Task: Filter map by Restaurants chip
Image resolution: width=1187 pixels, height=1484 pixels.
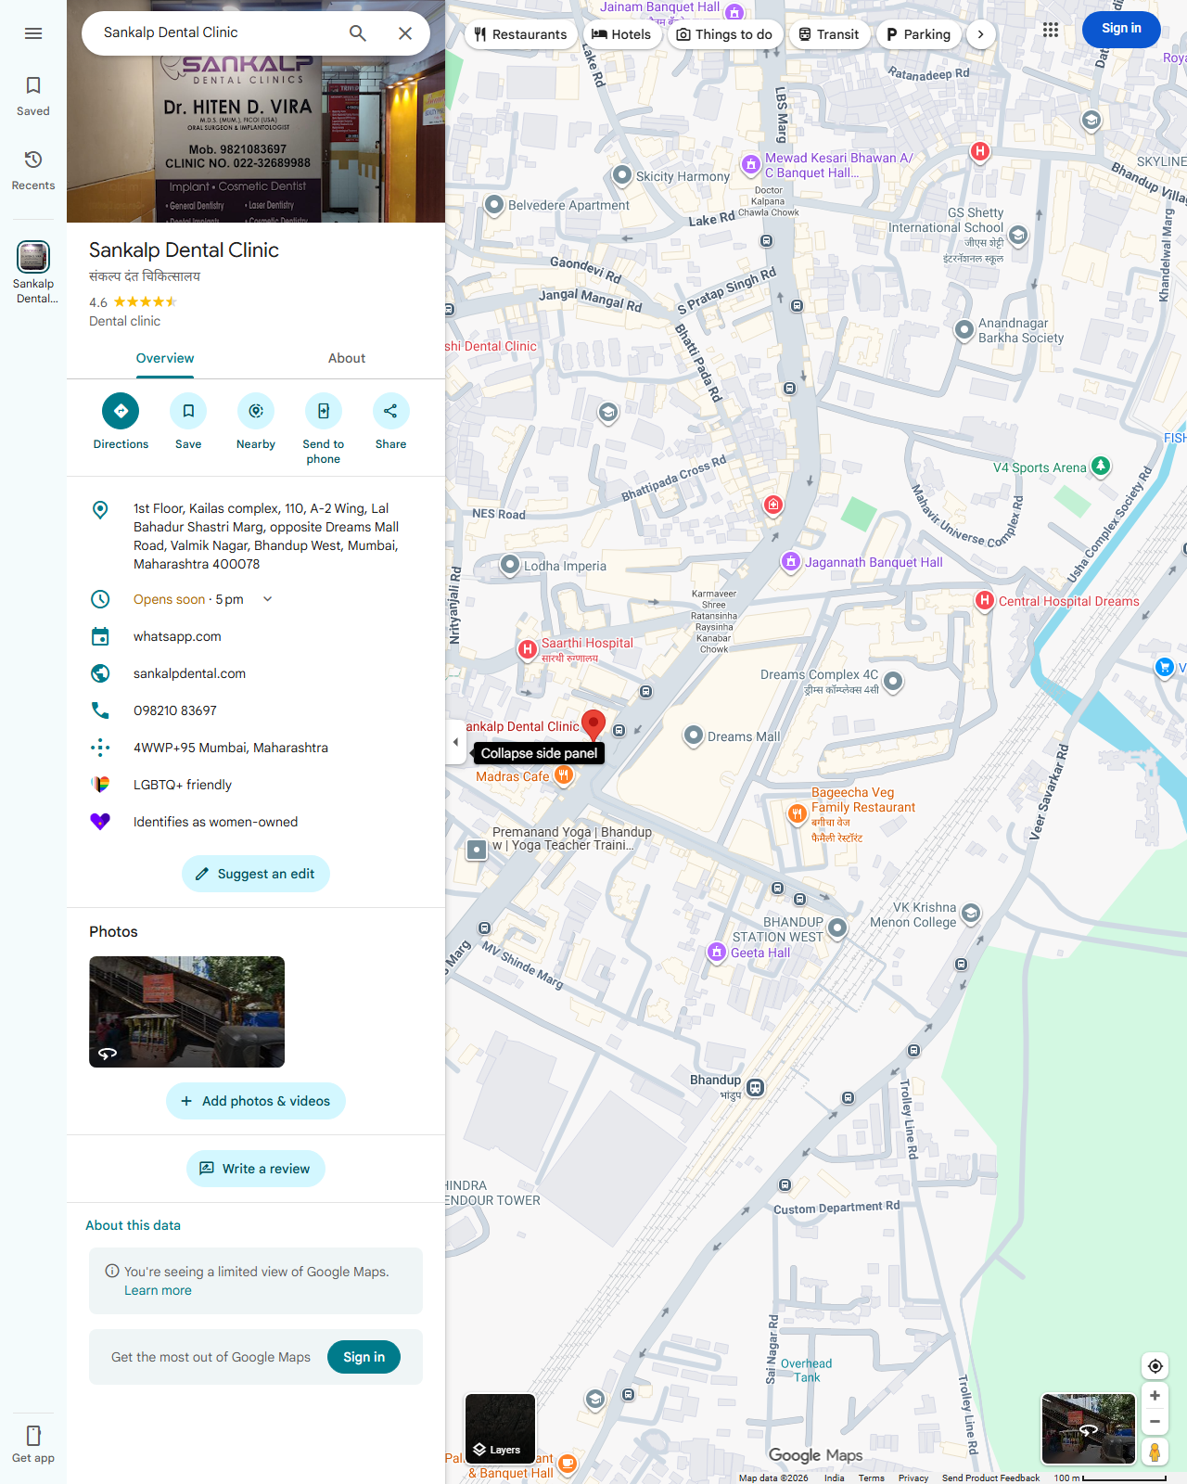Action: [x=520, y=34]
